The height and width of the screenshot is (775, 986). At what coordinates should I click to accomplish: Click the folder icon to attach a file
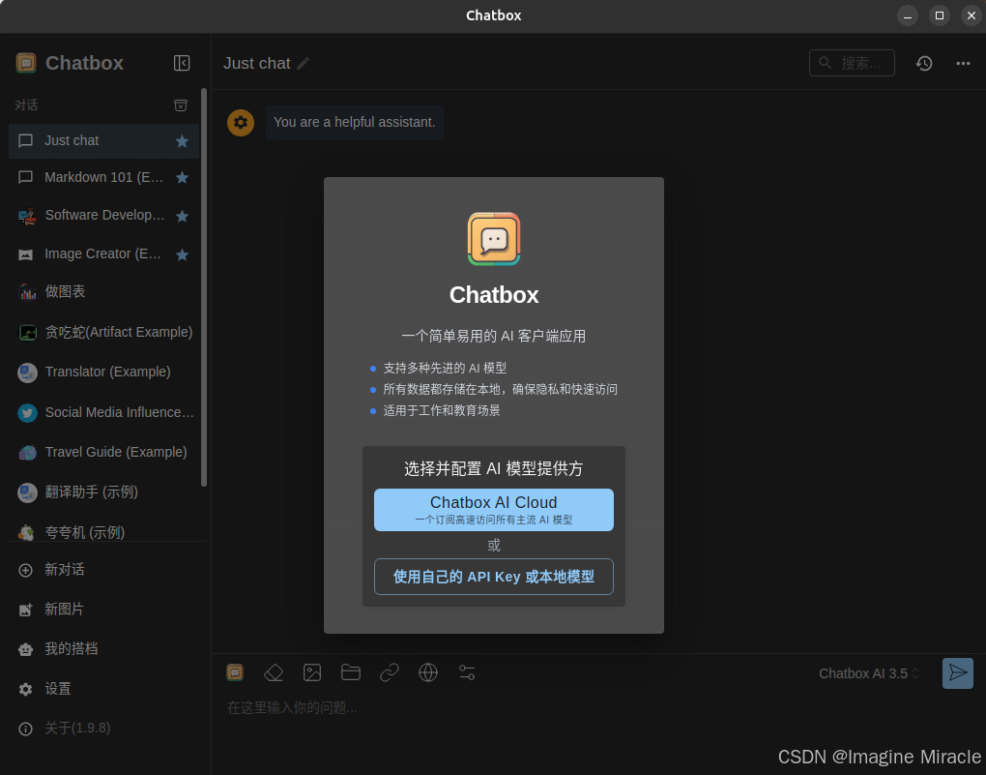pyautogui.click(x=351, y=672)
